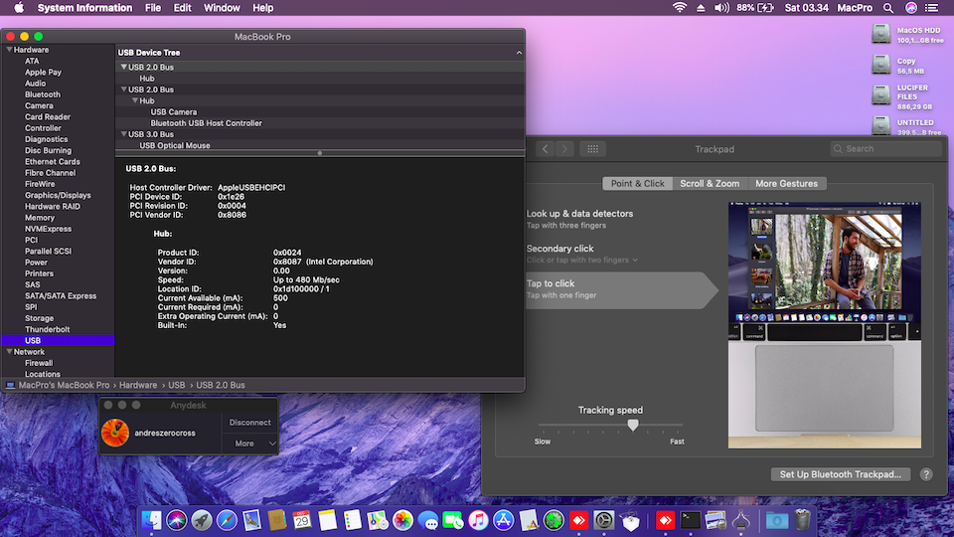Open the Edit menu
Viewport: 954px width, 537px height.
182,8
